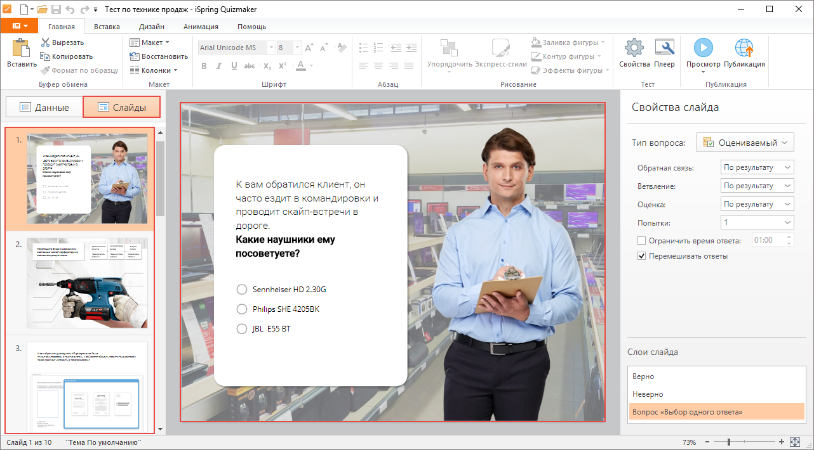This screenshot has width=814, height=450.
Task: Insert bulleted list
Action: pyautogui.click(x=364, y=48)
